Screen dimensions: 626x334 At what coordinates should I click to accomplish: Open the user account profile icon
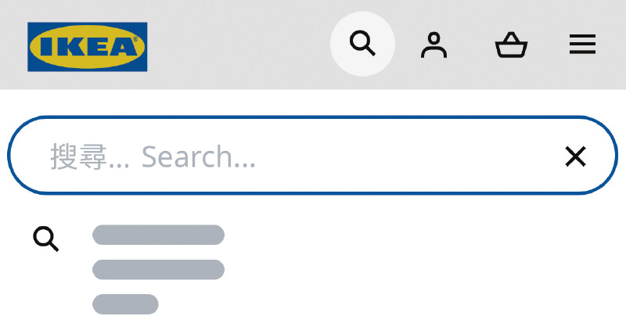pos(434,45)
